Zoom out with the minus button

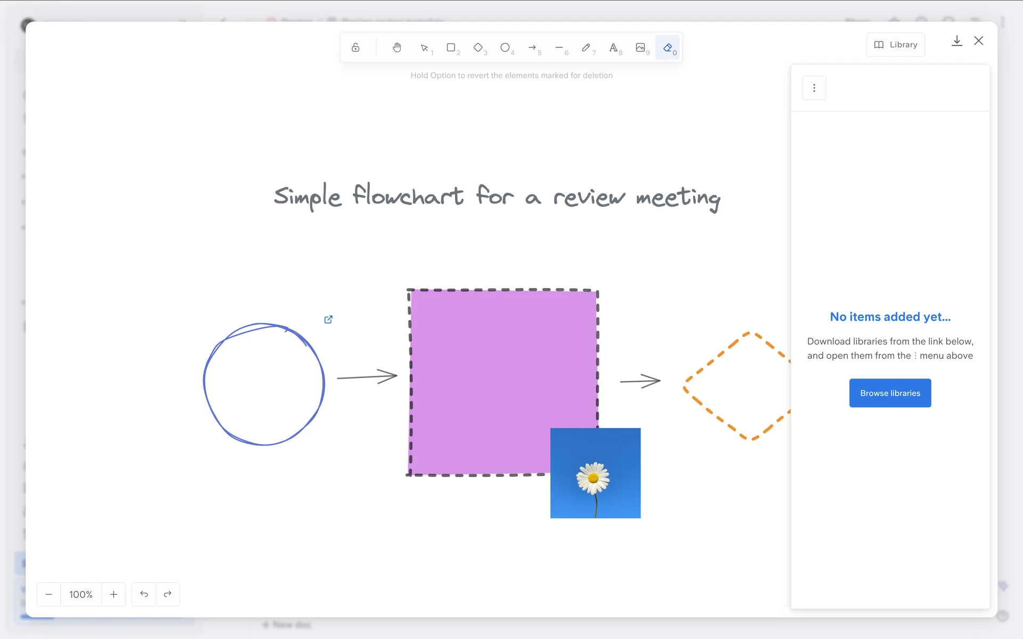coord(48,594)
